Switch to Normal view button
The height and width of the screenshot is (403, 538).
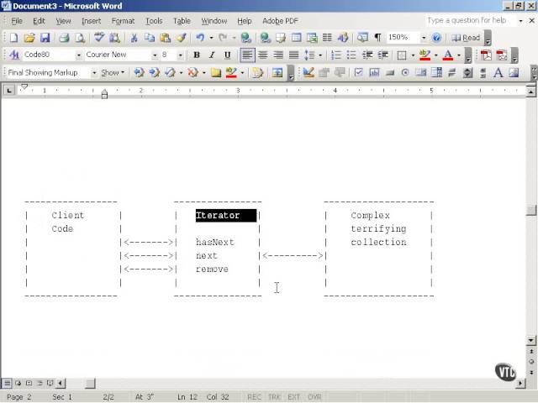pos(7,383)
